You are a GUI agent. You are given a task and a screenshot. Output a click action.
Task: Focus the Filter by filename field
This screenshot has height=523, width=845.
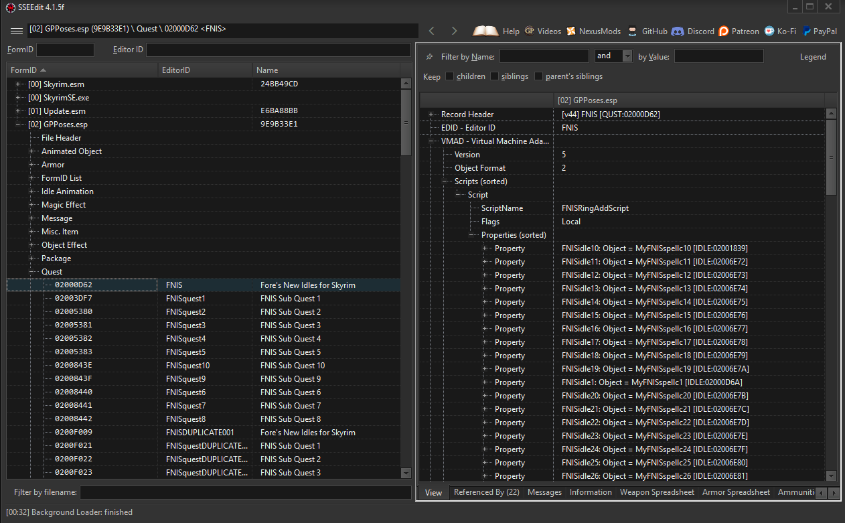pos(245,492)
